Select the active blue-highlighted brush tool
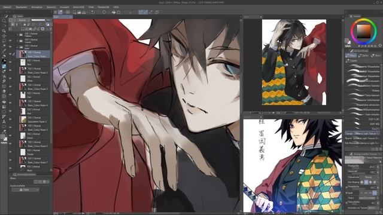This screenshot has width=383, height=215. point(4,66)
